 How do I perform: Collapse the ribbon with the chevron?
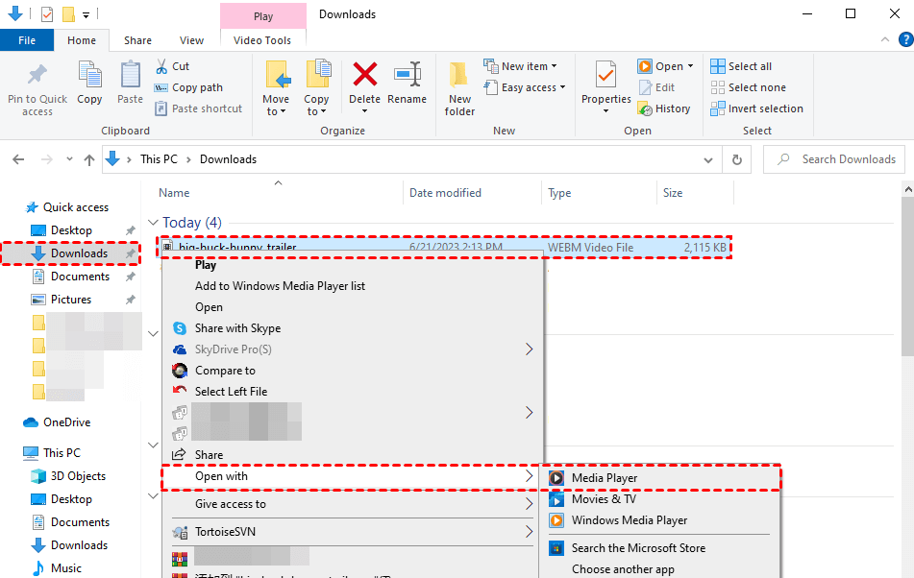pyautogui.click(x=885, y=39)
